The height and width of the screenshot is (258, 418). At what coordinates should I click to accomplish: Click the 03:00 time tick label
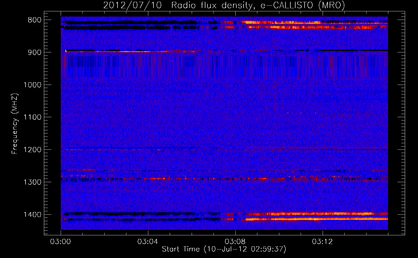point(61,242)
